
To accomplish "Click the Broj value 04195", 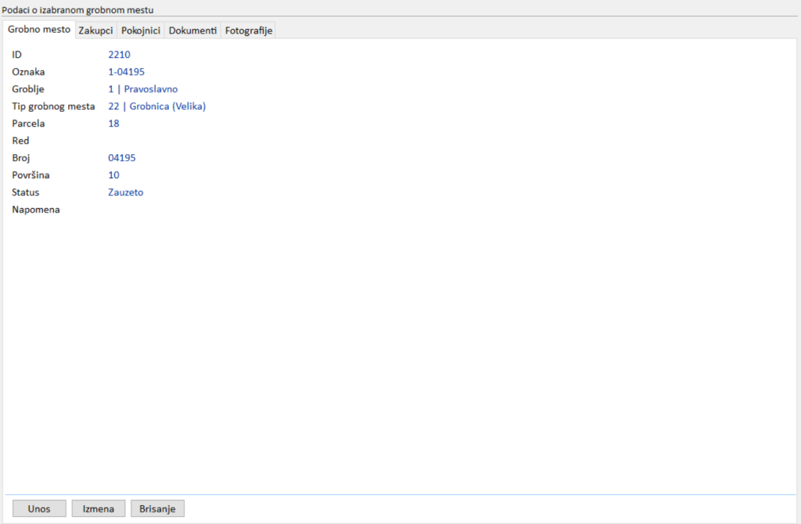I will (121, 158).
